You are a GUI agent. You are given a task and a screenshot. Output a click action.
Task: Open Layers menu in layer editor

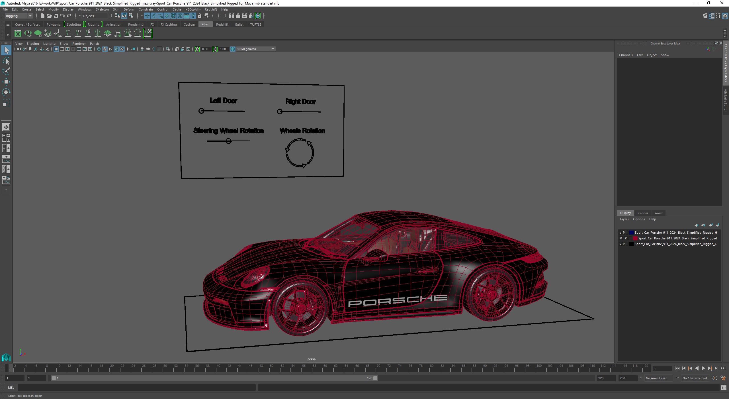pyautogui.click(x=624, y=219)
